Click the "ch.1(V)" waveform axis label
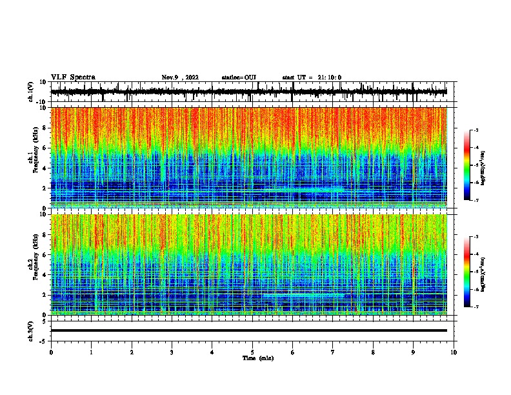The image size is (511, 395). 31,92
